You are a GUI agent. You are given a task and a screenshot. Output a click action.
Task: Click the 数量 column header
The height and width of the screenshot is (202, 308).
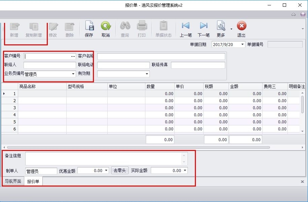coord(160,86)
